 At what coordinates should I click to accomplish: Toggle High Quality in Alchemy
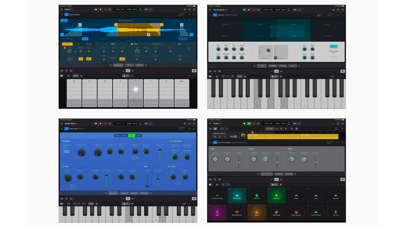(x=334, y=46)
